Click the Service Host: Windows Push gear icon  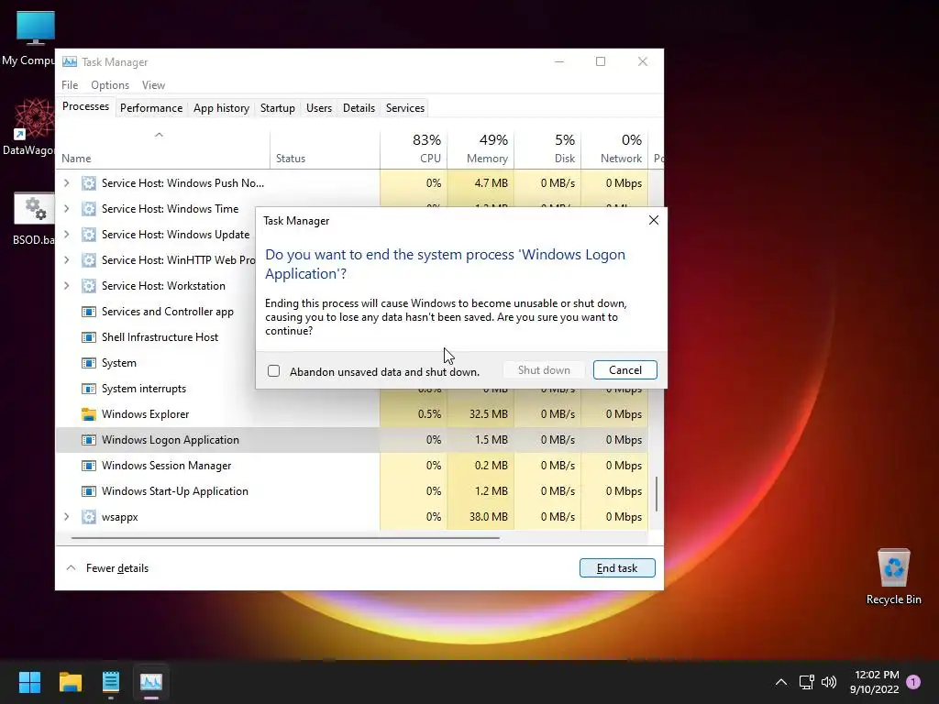[x=89, y=183]
